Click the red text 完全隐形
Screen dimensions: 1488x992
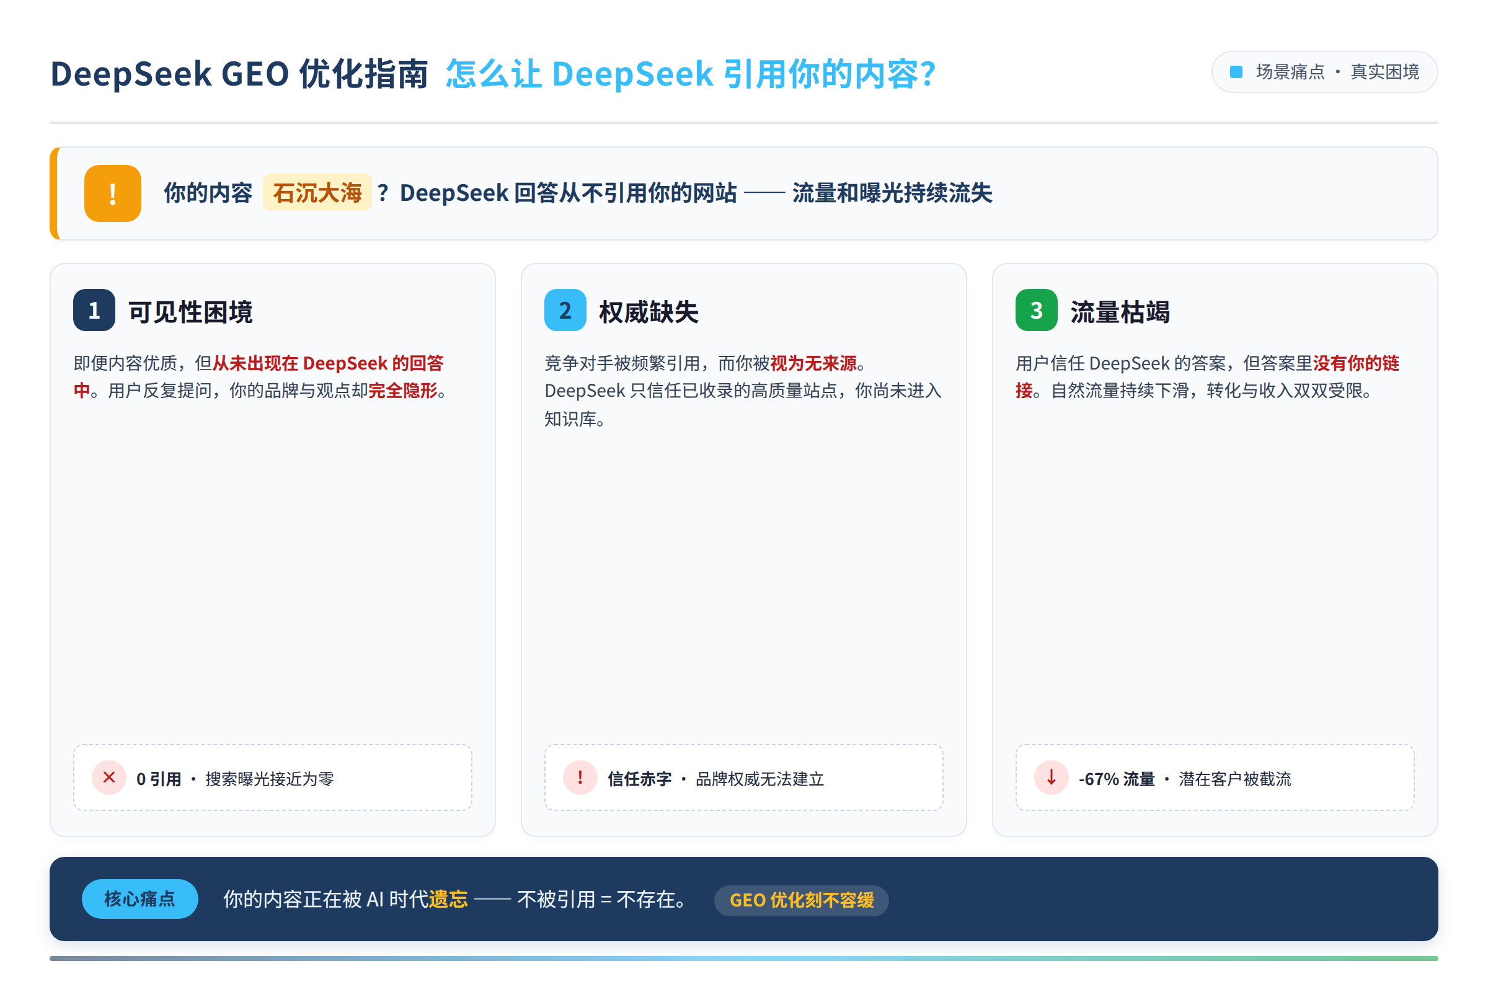tap(403, 391)
